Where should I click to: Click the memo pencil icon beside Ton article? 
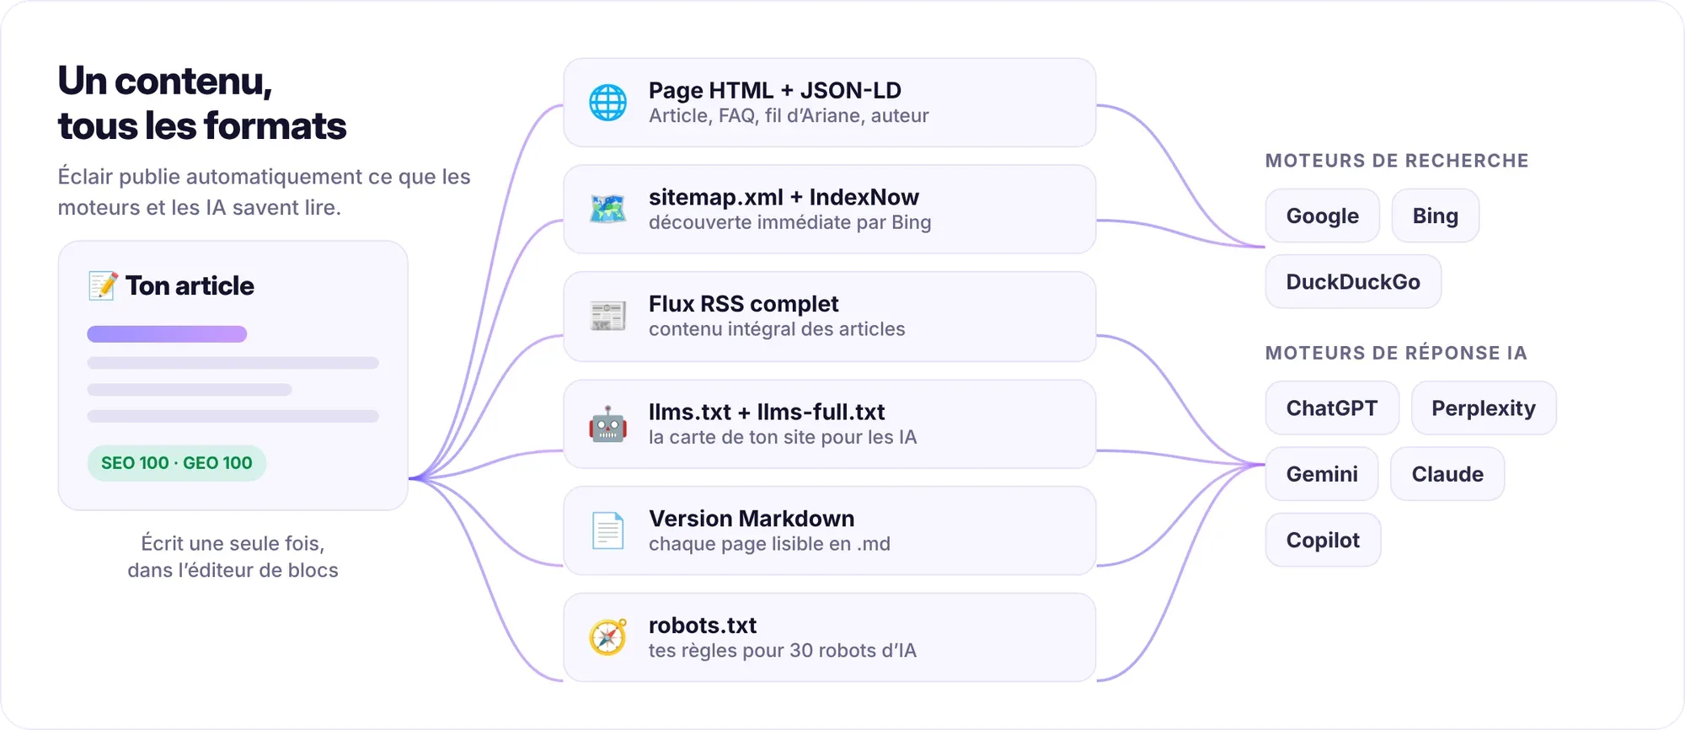[103, 285]
